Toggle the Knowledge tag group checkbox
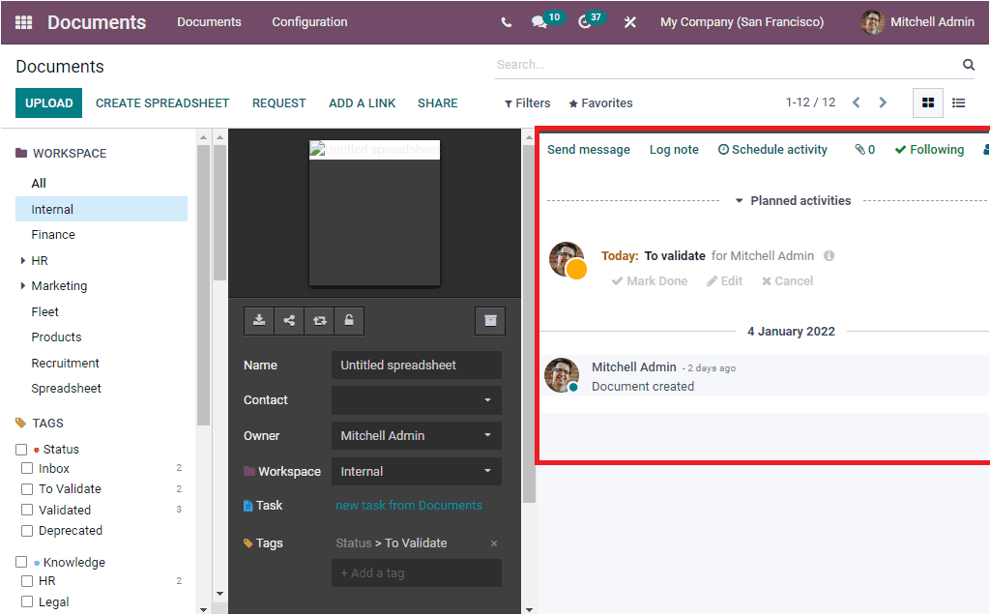Image resolution: width=990 pixels, height=615 pixels. tap(21, 562)
